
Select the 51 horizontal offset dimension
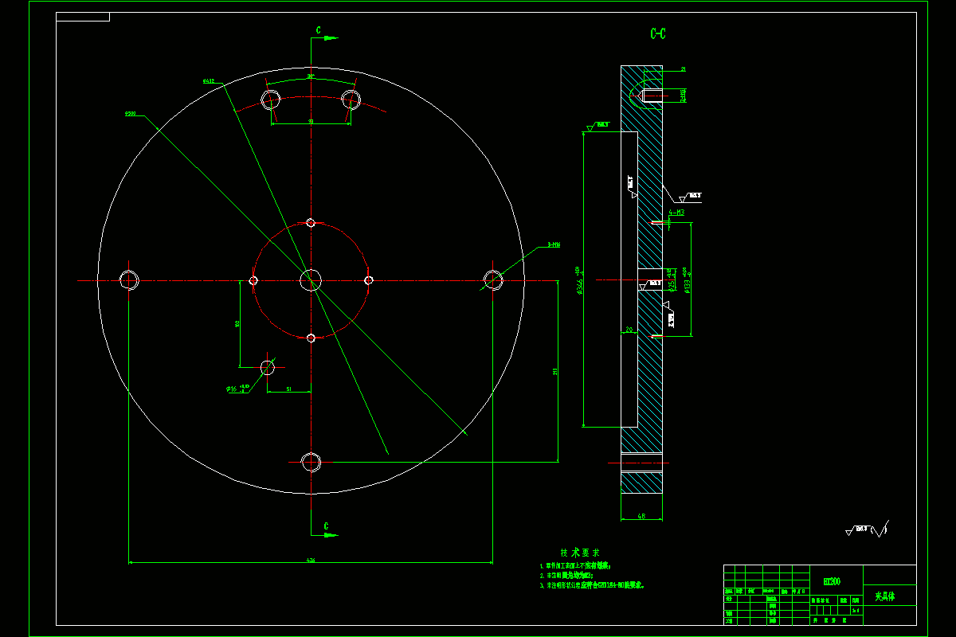coord(288,389)
